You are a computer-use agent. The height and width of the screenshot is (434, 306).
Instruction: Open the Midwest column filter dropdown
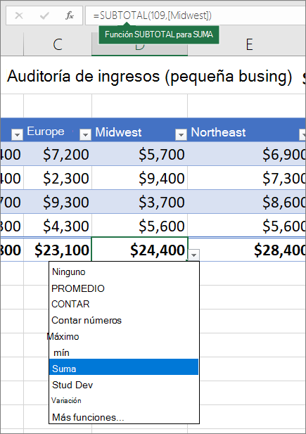tap(181, 134)
